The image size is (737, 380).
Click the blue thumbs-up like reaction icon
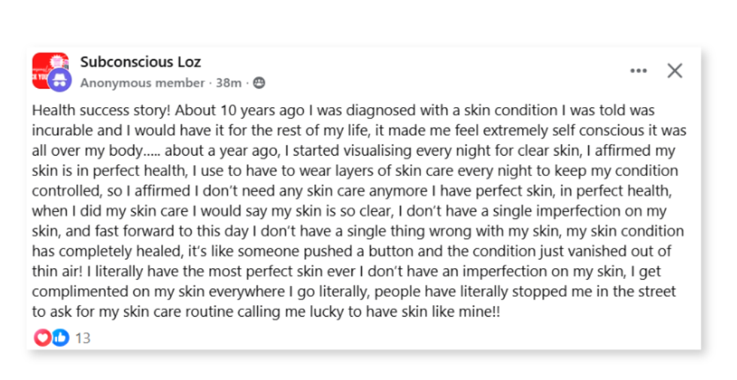(60, 338)
